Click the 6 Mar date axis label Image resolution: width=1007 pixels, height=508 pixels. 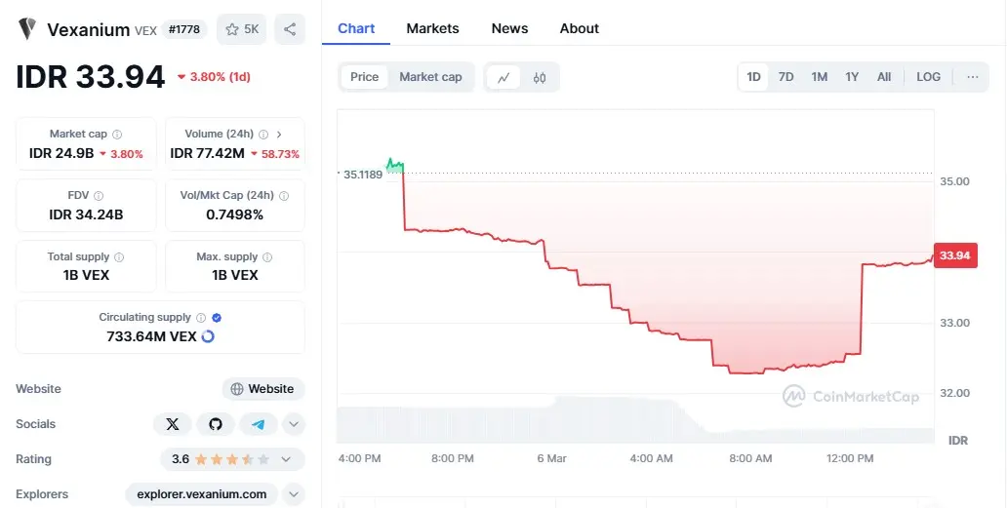click(551, 458)
